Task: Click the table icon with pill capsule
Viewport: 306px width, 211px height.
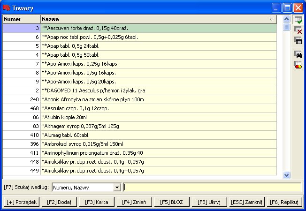Action: pos(298,65)
